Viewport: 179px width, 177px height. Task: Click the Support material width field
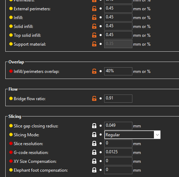click(x=118, y=44)
